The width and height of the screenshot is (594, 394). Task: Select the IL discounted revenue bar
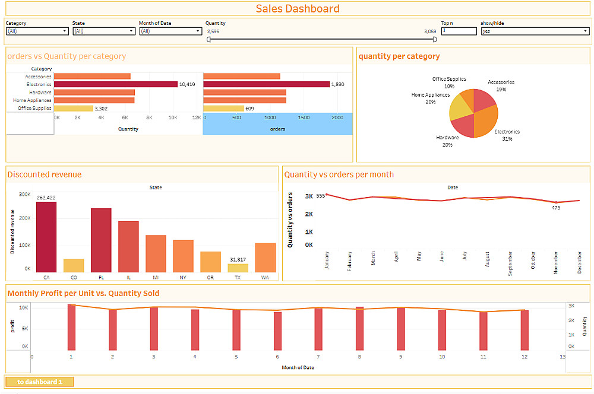pyautogui.click(x=128, y=247)
